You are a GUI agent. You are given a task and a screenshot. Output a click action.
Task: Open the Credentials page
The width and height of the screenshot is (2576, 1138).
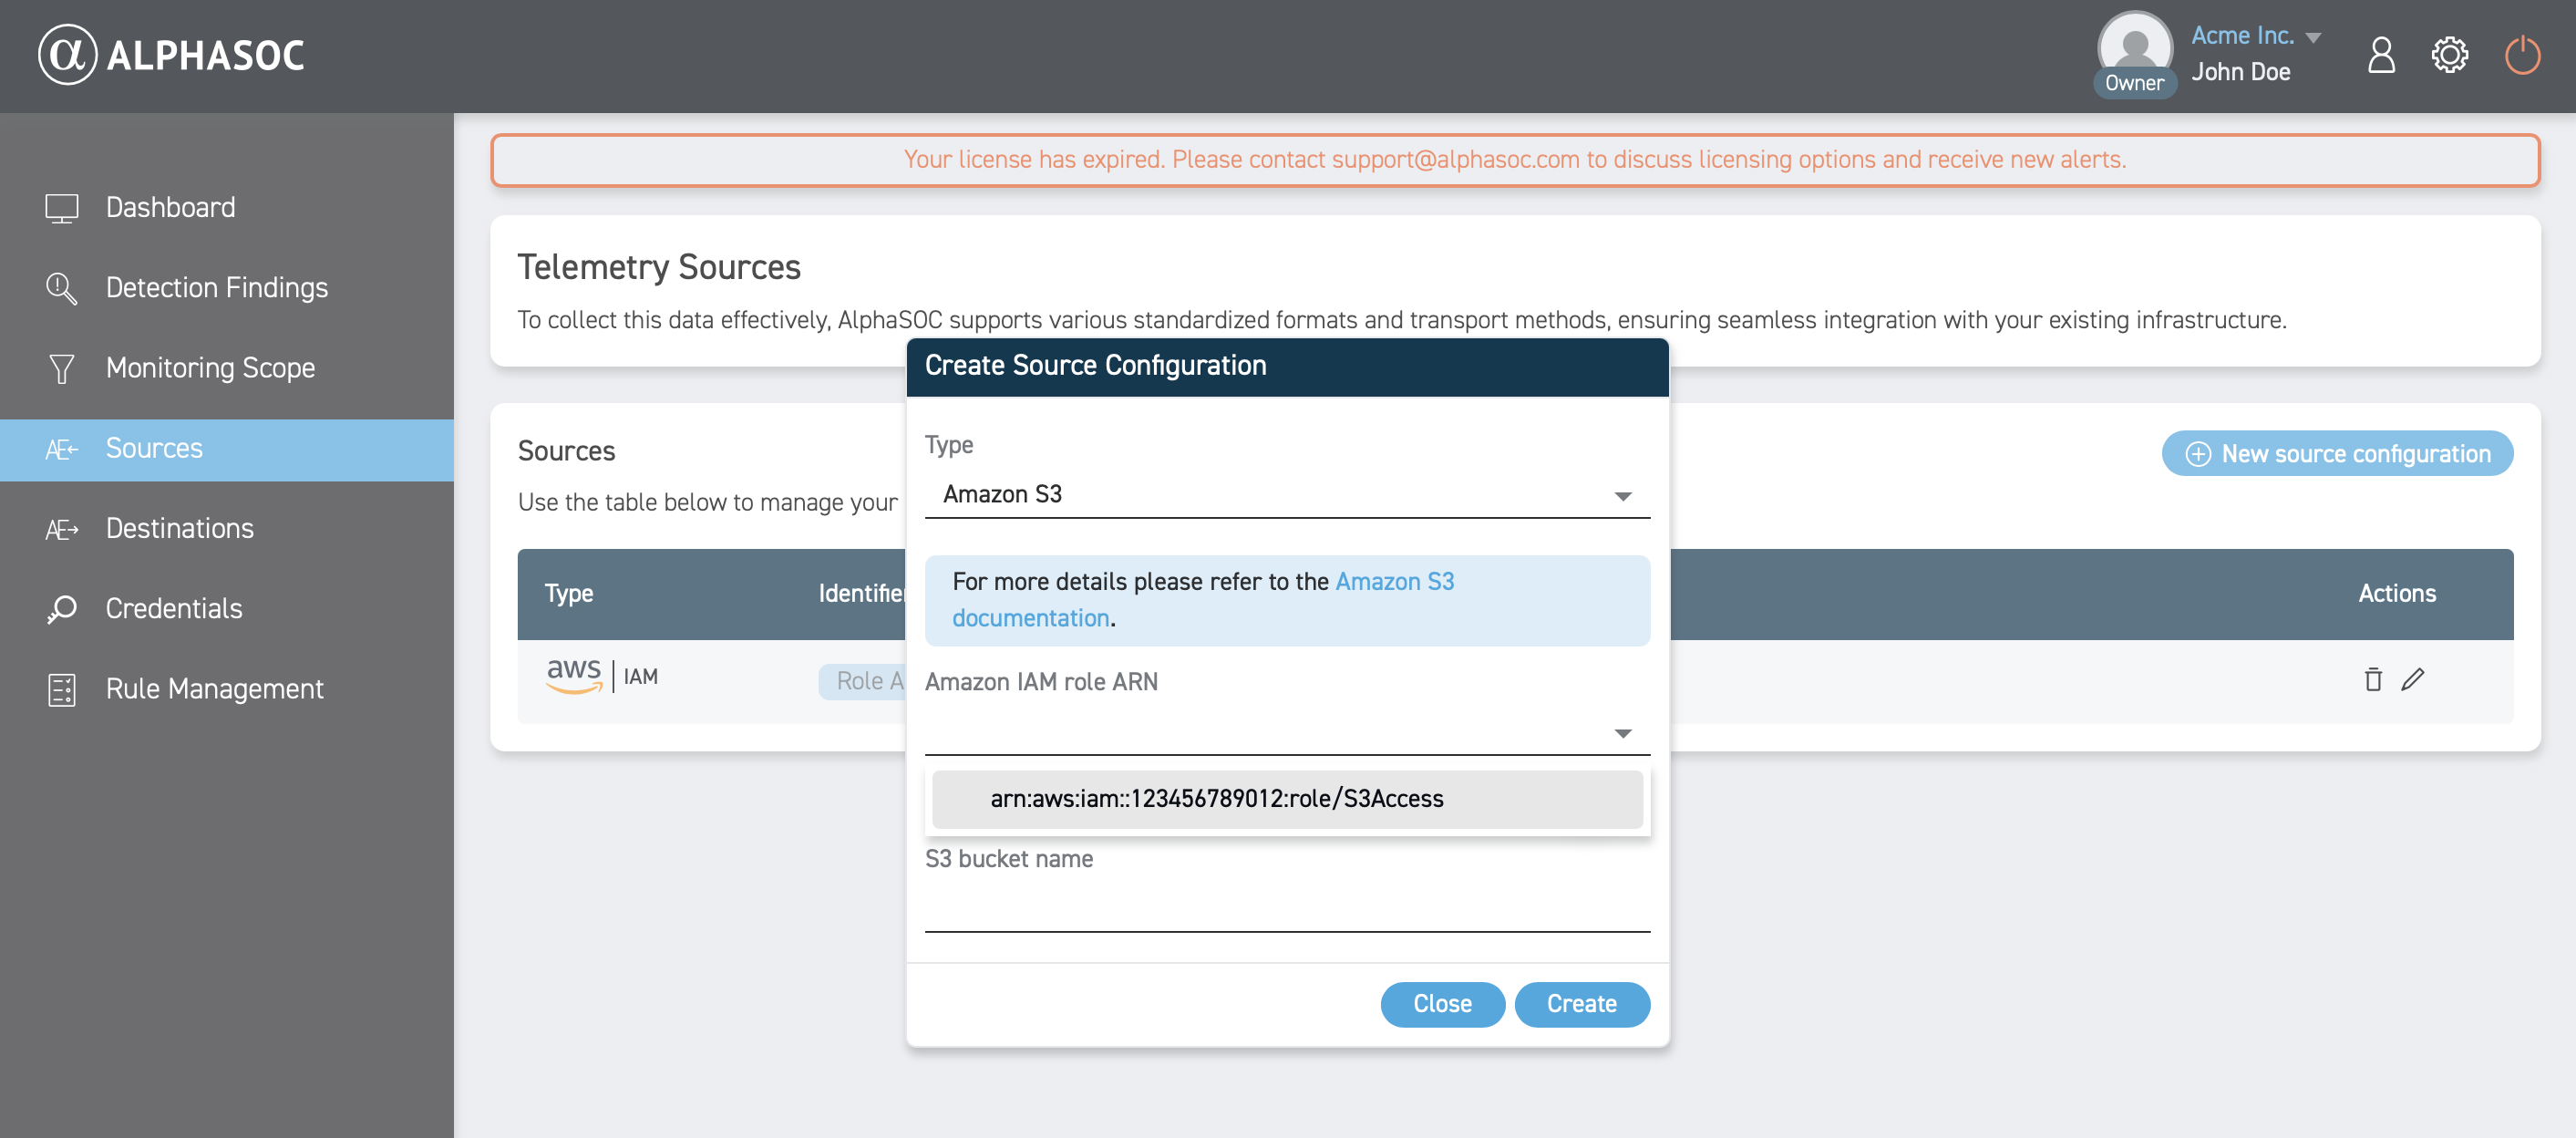[x=173, y=608]
